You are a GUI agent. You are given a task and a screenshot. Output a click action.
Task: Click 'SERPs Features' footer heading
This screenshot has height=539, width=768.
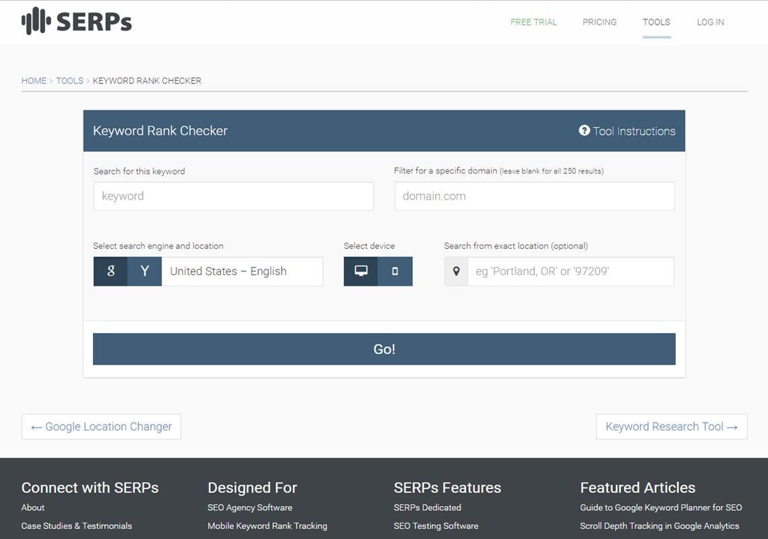click(447, 488)
